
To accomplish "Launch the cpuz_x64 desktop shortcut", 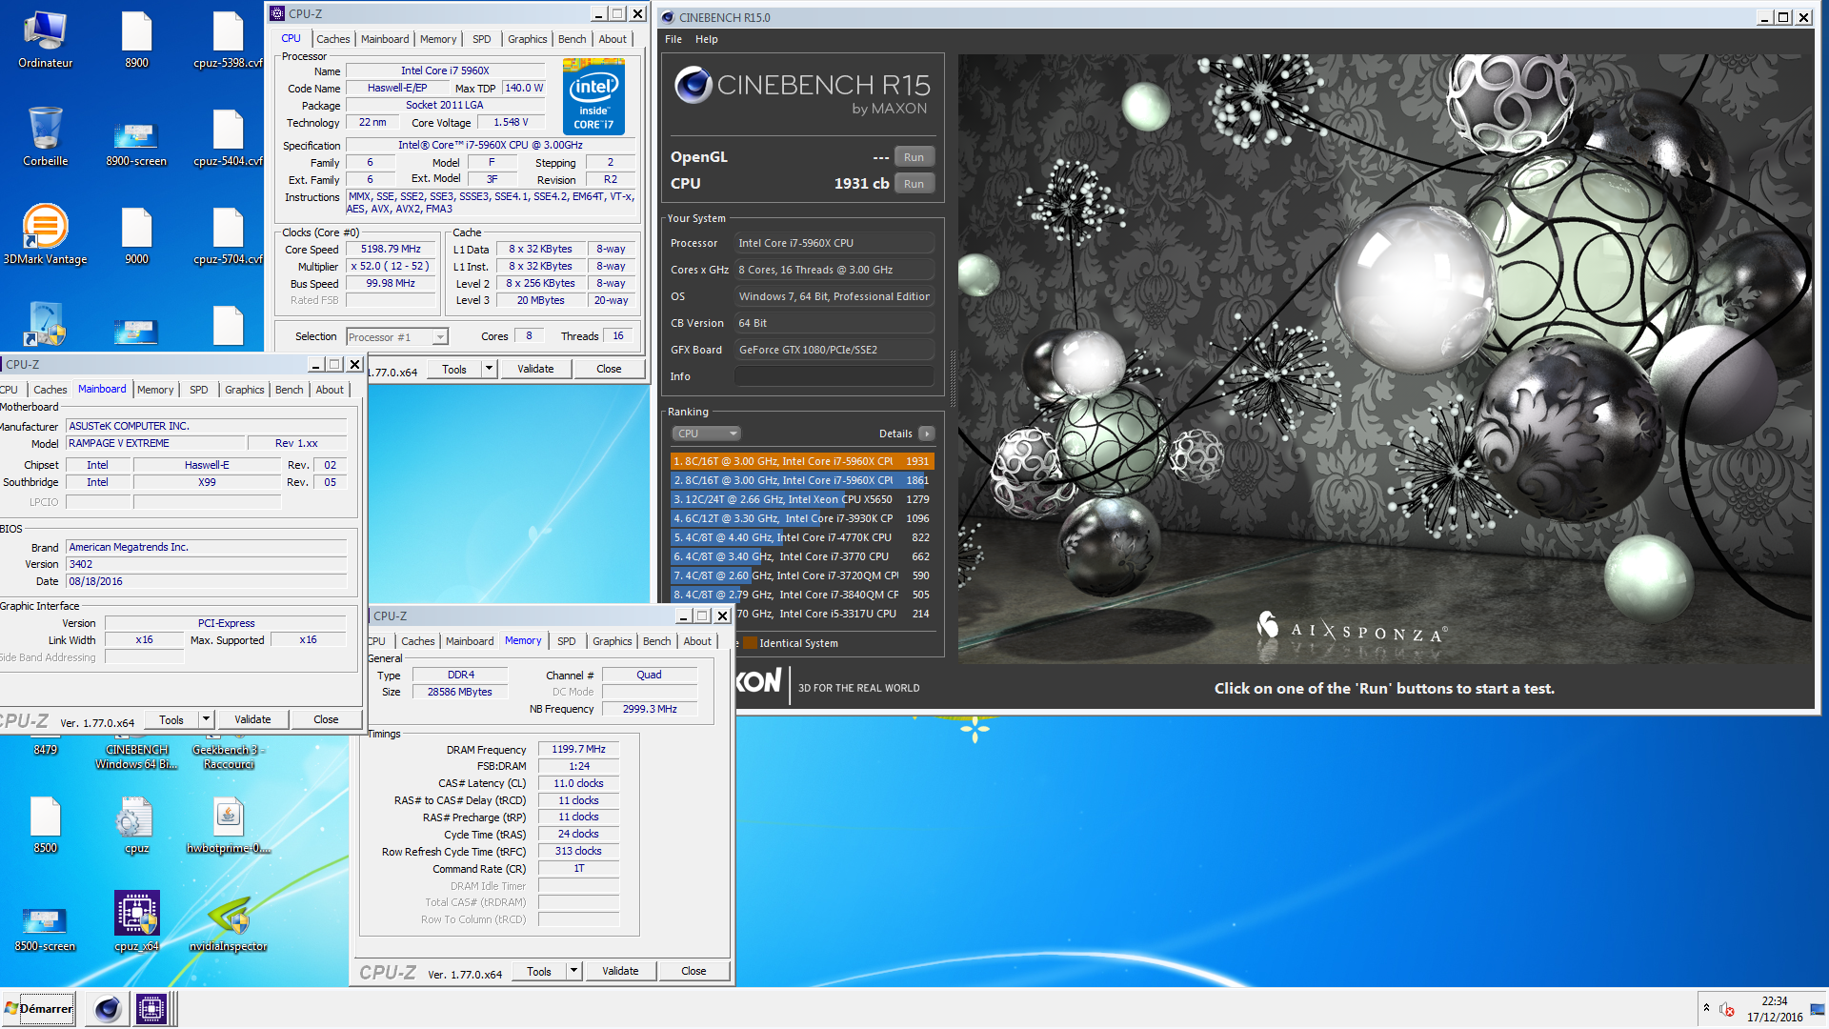I will pos(136,921).
